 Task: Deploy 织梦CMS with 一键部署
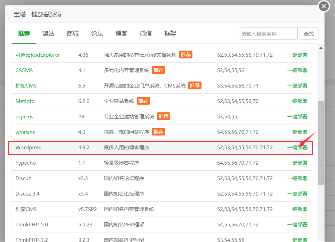(297, 209)
